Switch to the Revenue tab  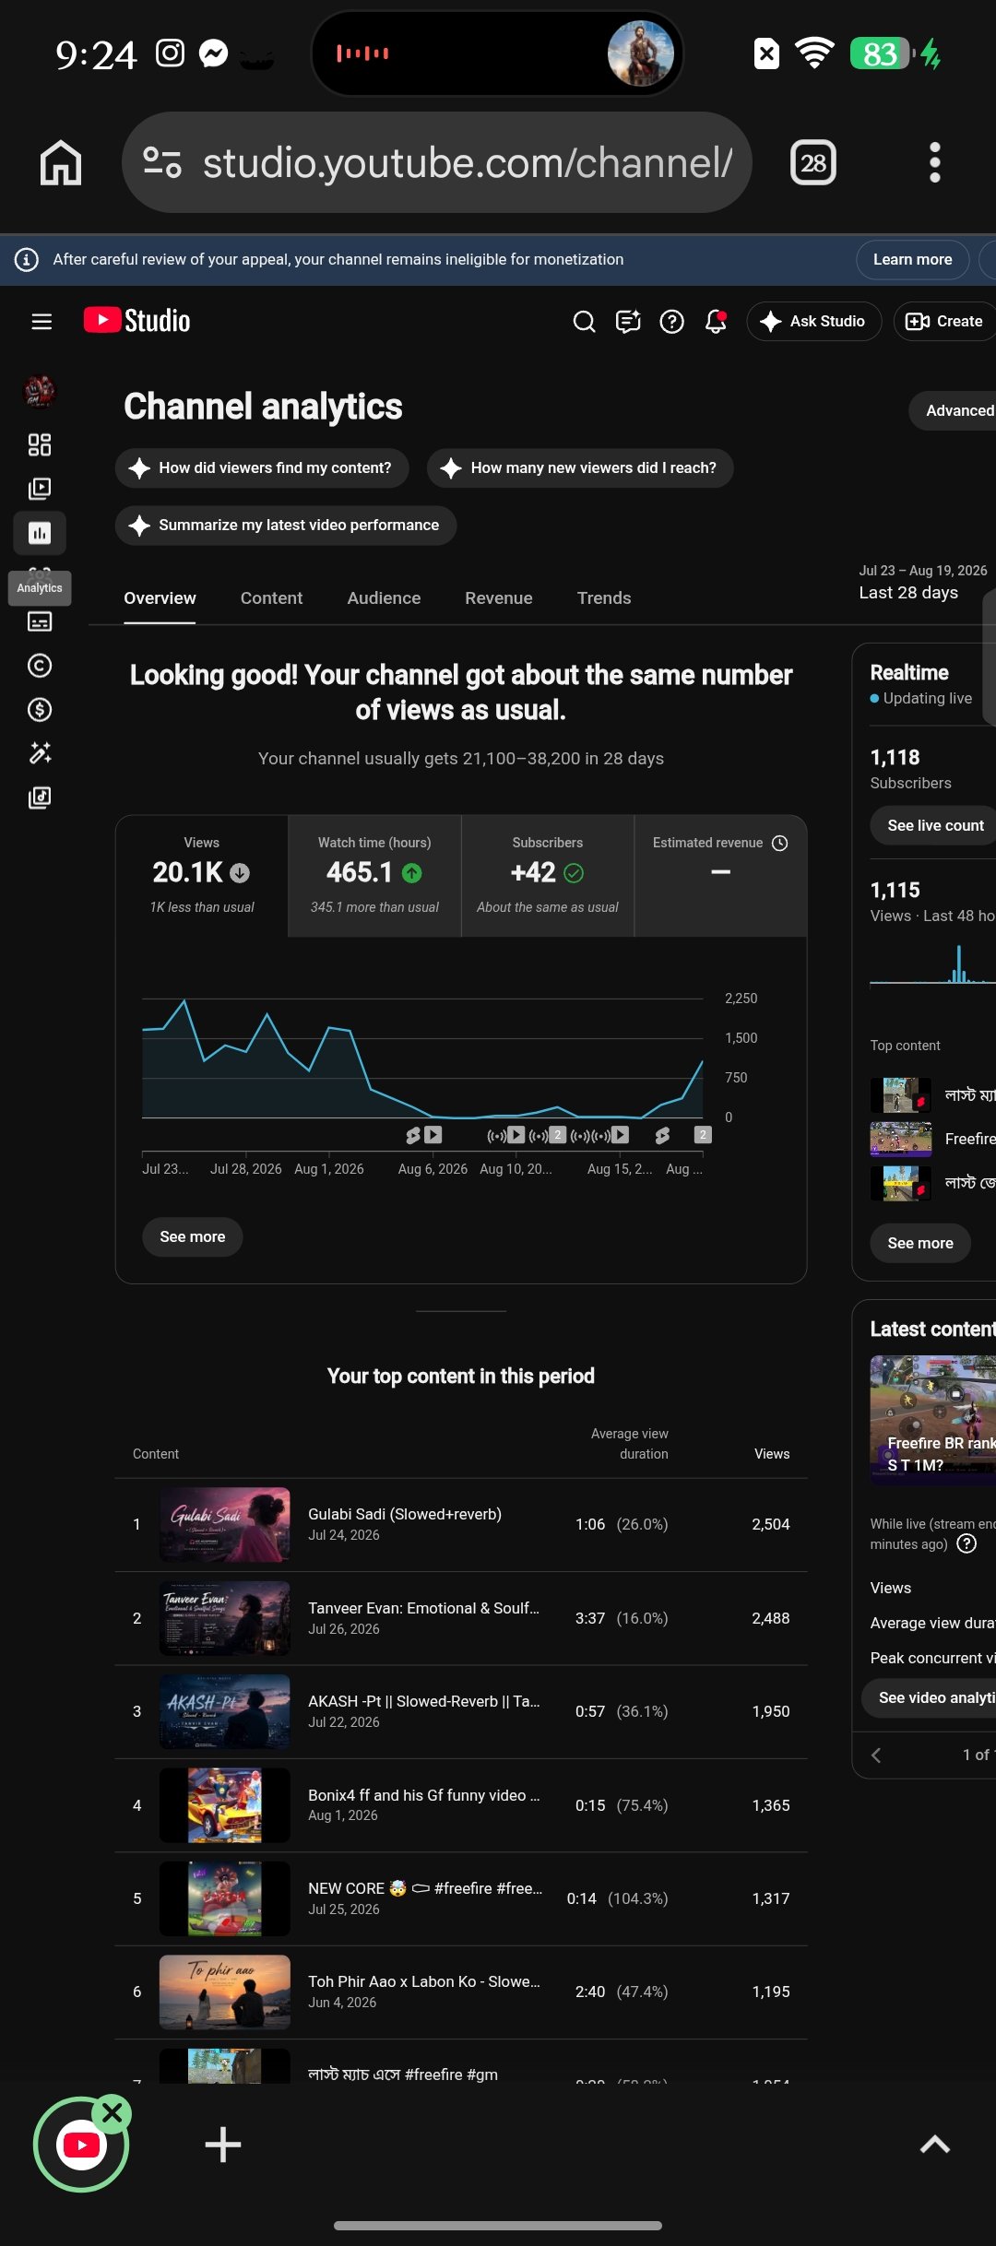(499, 597)
